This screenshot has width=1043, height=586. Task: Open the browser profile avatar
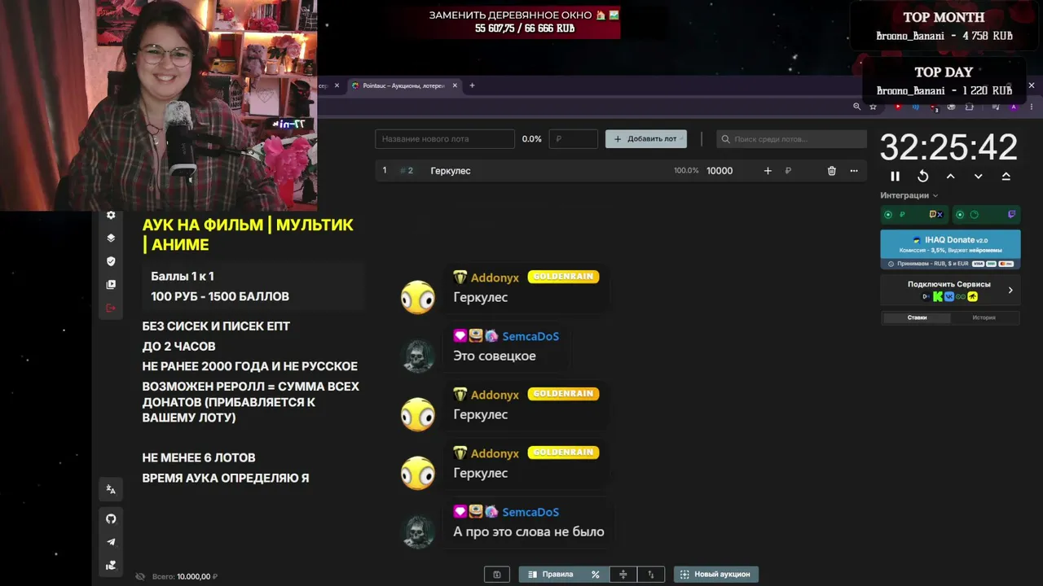click(1014, 107)
